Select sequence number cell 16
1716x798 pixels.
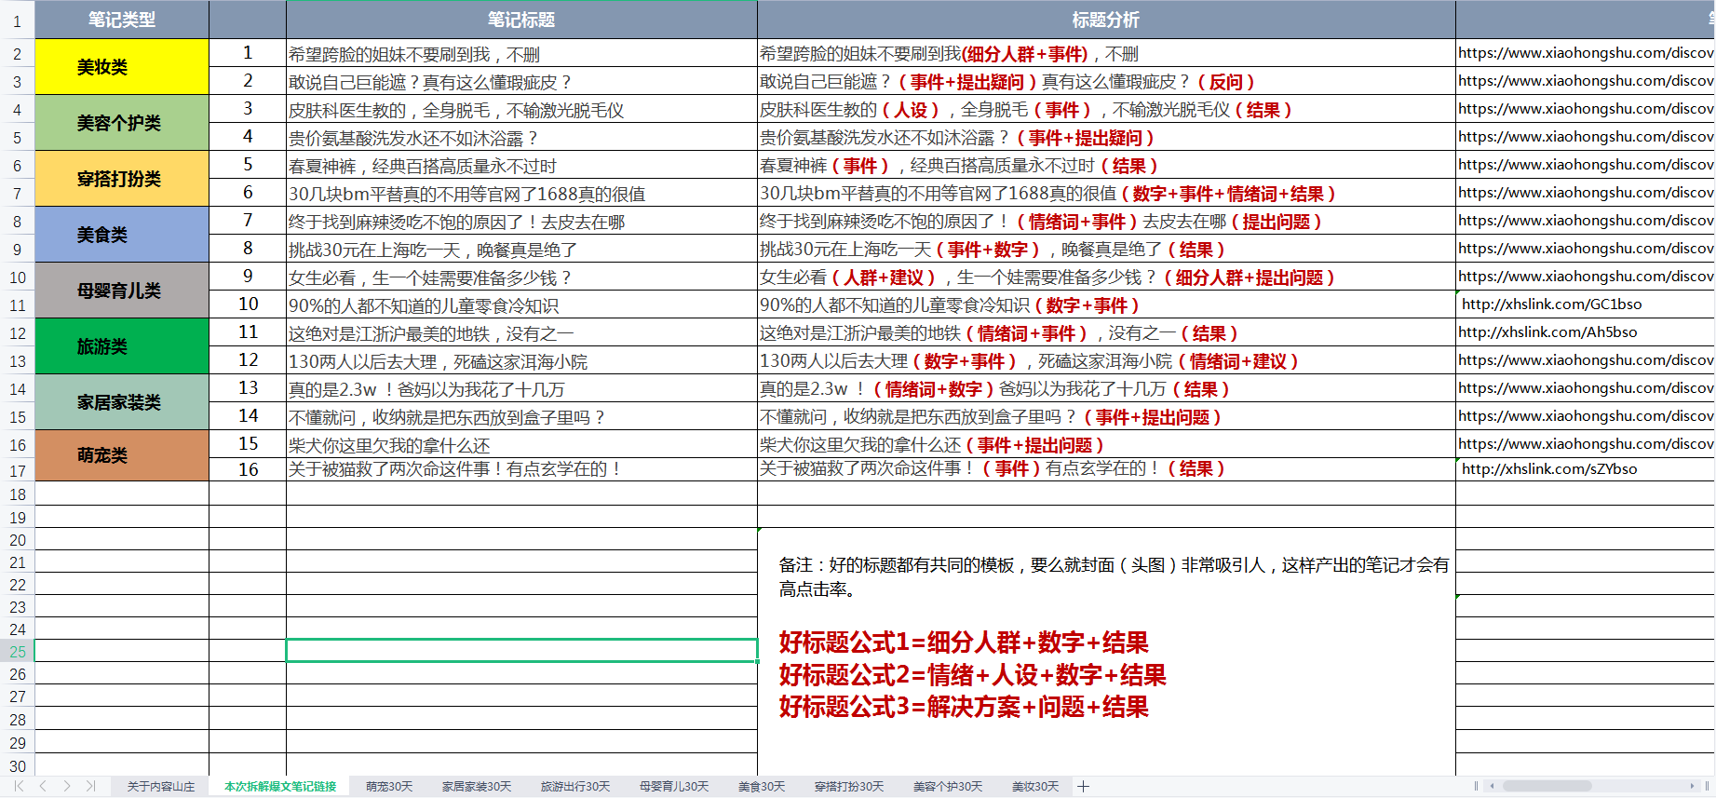click(248, 469)
